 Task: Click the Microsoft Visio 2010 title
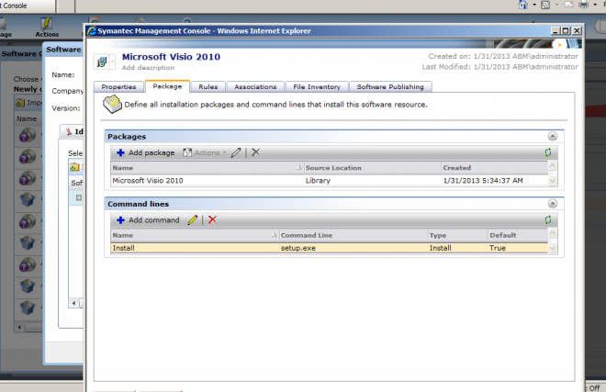pos(171,57)
